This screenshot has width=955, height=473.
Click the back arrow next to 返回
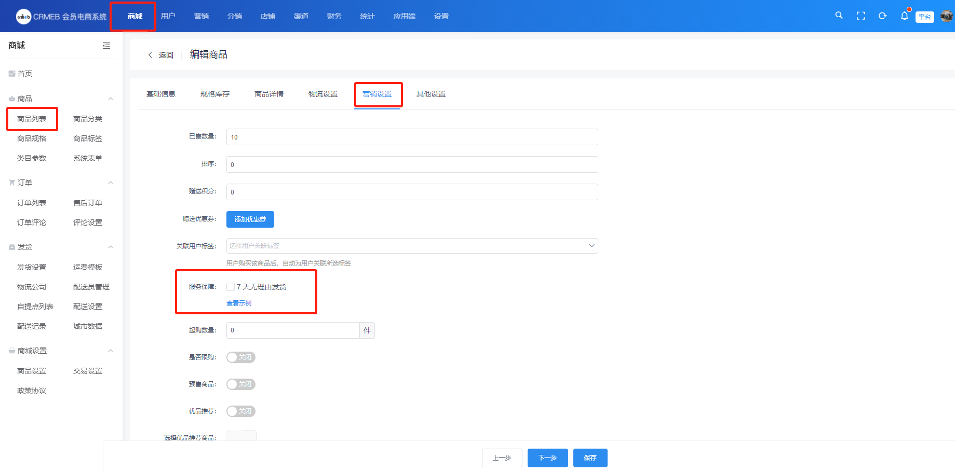151,55
